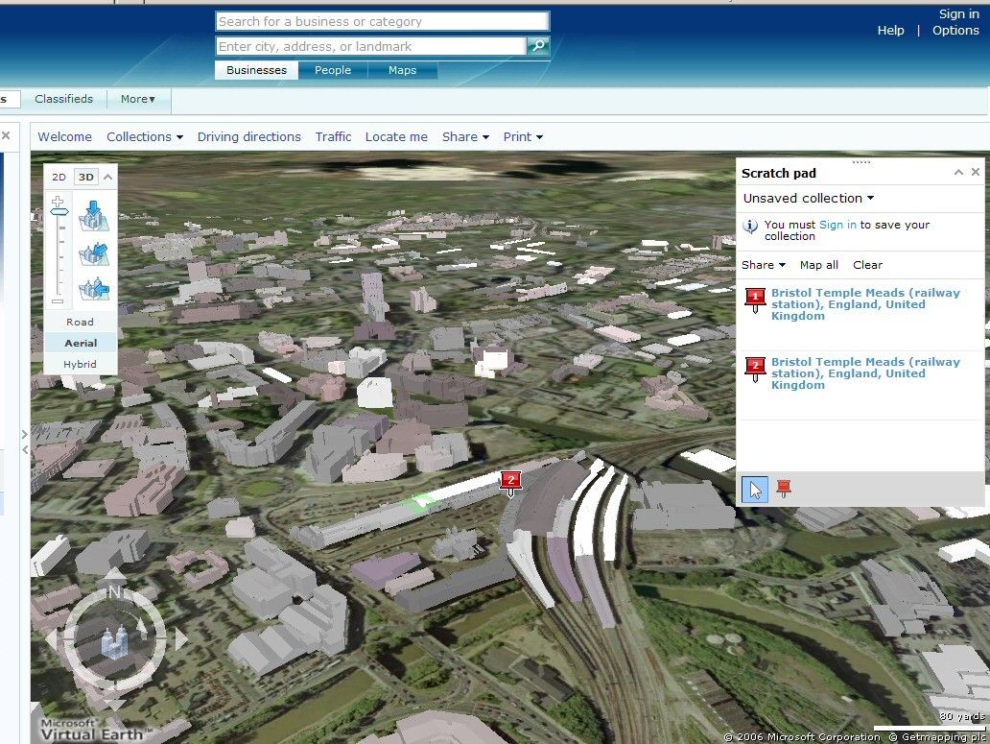Enable Hybrid map style

81,364
